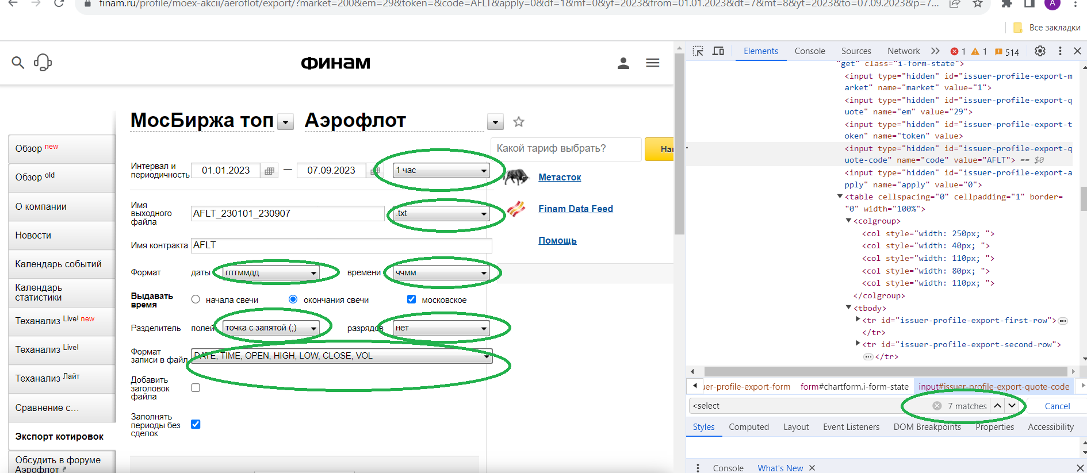Click the output file name field AFLT_230101_230907

click(288, 214)
